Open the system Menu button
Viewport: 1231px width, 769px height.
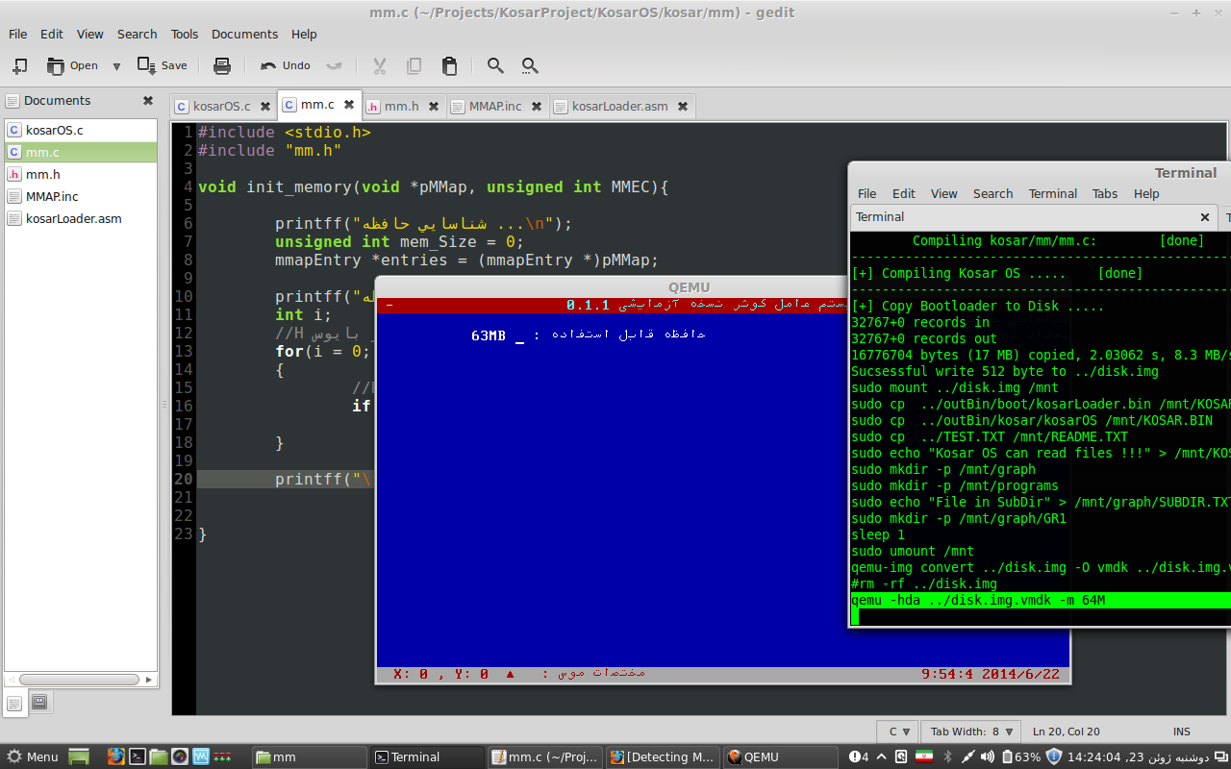pos(33,757)
